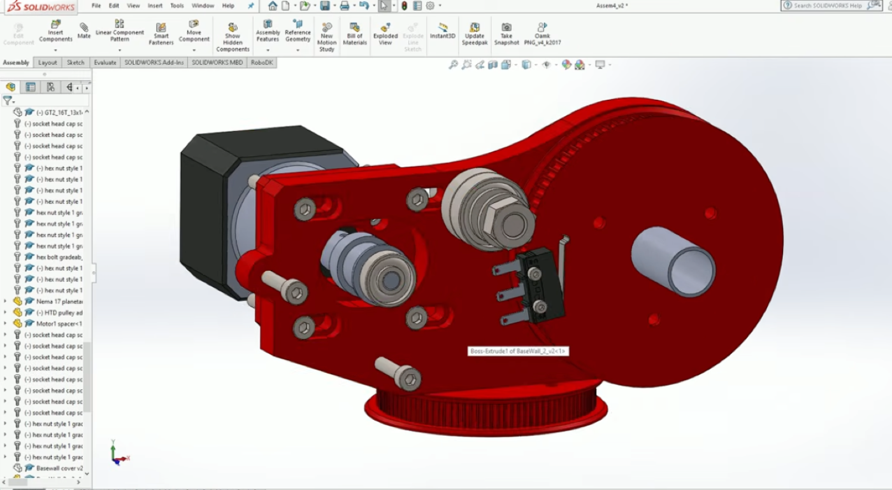Activate the Move Component tool
Viewport: 892px width, 490px height.
click(x=194, y=31)
